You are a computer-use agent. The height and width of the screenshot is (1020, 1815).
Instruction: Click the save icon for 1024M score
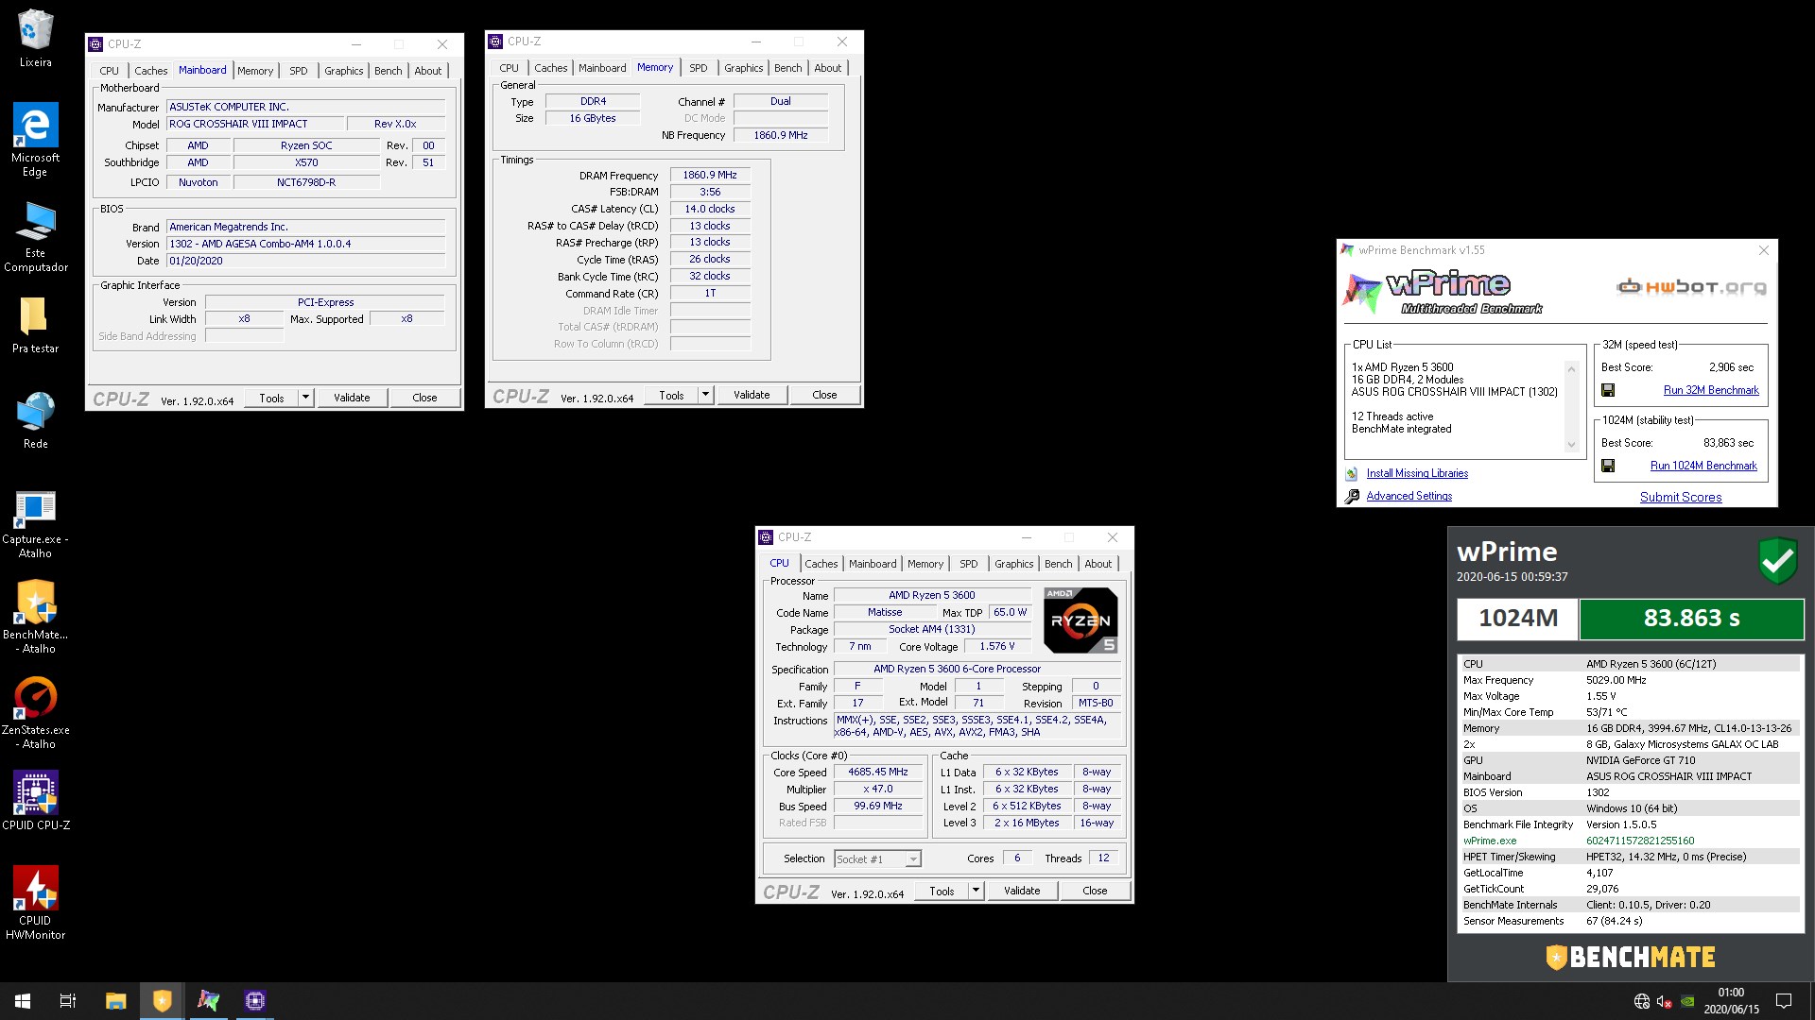point(1608,466)
